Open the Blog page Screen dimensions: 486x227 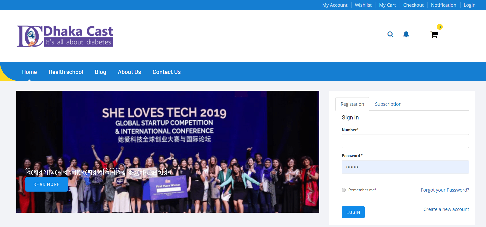click(100, 72)
